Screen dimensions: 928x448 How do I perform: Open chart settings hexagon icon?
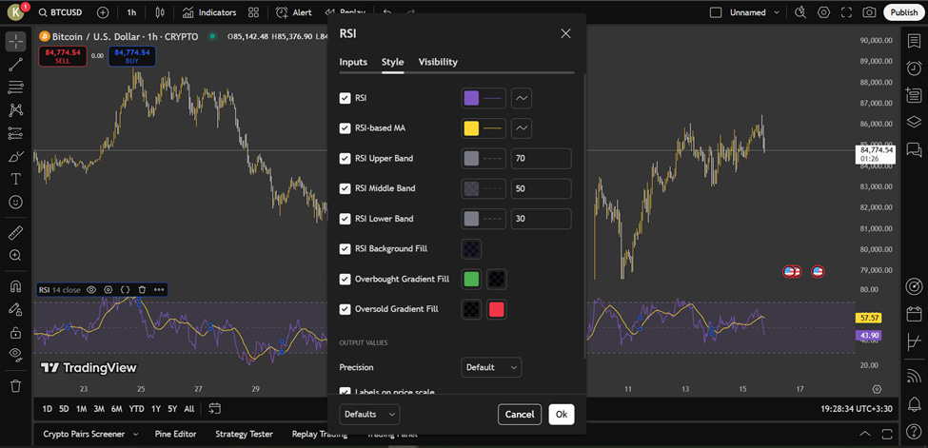[823, 11]
